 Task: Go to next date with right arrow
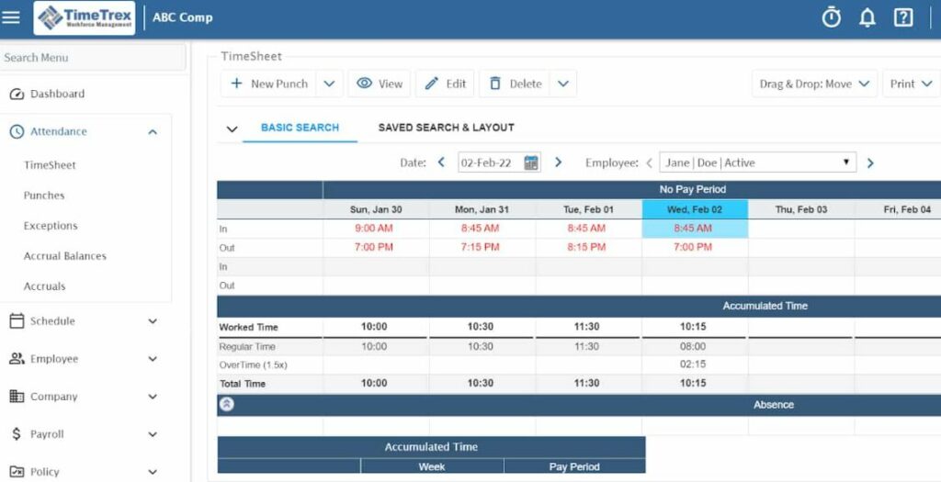tap(558, 162)
